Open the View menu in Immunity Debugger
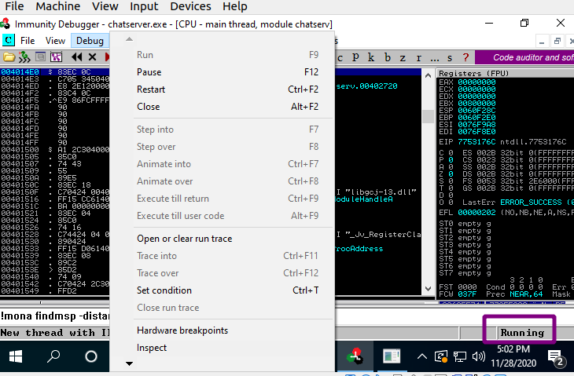The width and height of the screenshot is (574, 376). click(55, 40)
